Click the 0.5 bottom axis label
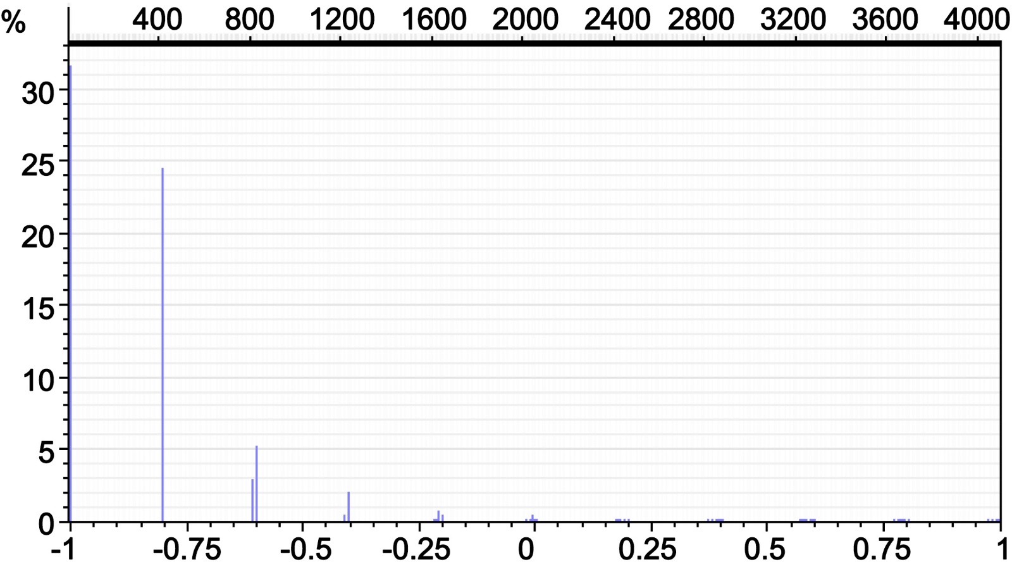Screen dimensions: 1012x562 click(765, 550)
